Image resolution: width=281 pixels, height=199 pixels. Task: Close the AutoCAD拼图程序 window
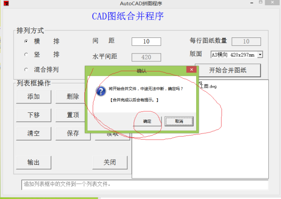273,2
